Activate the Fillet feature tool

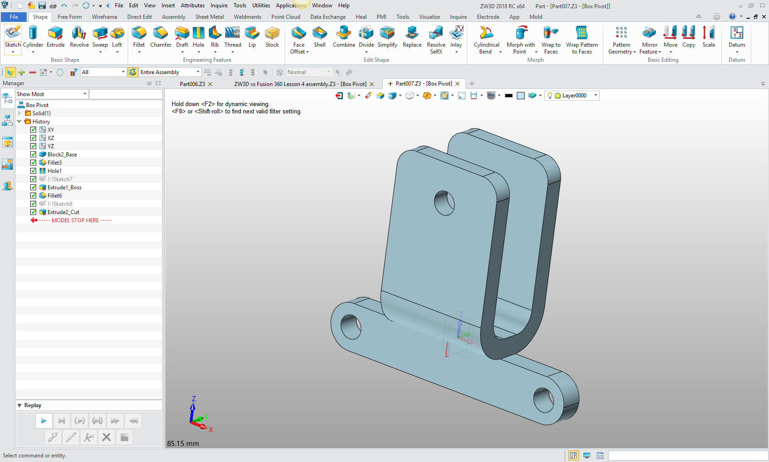point(139,37)
